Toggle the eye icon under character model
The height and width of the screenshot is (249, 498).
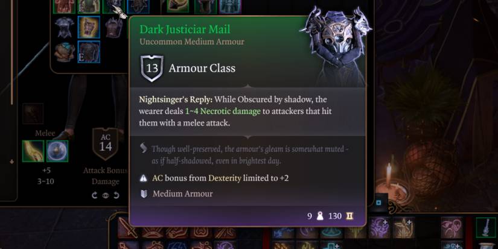(x=106, y=195)
